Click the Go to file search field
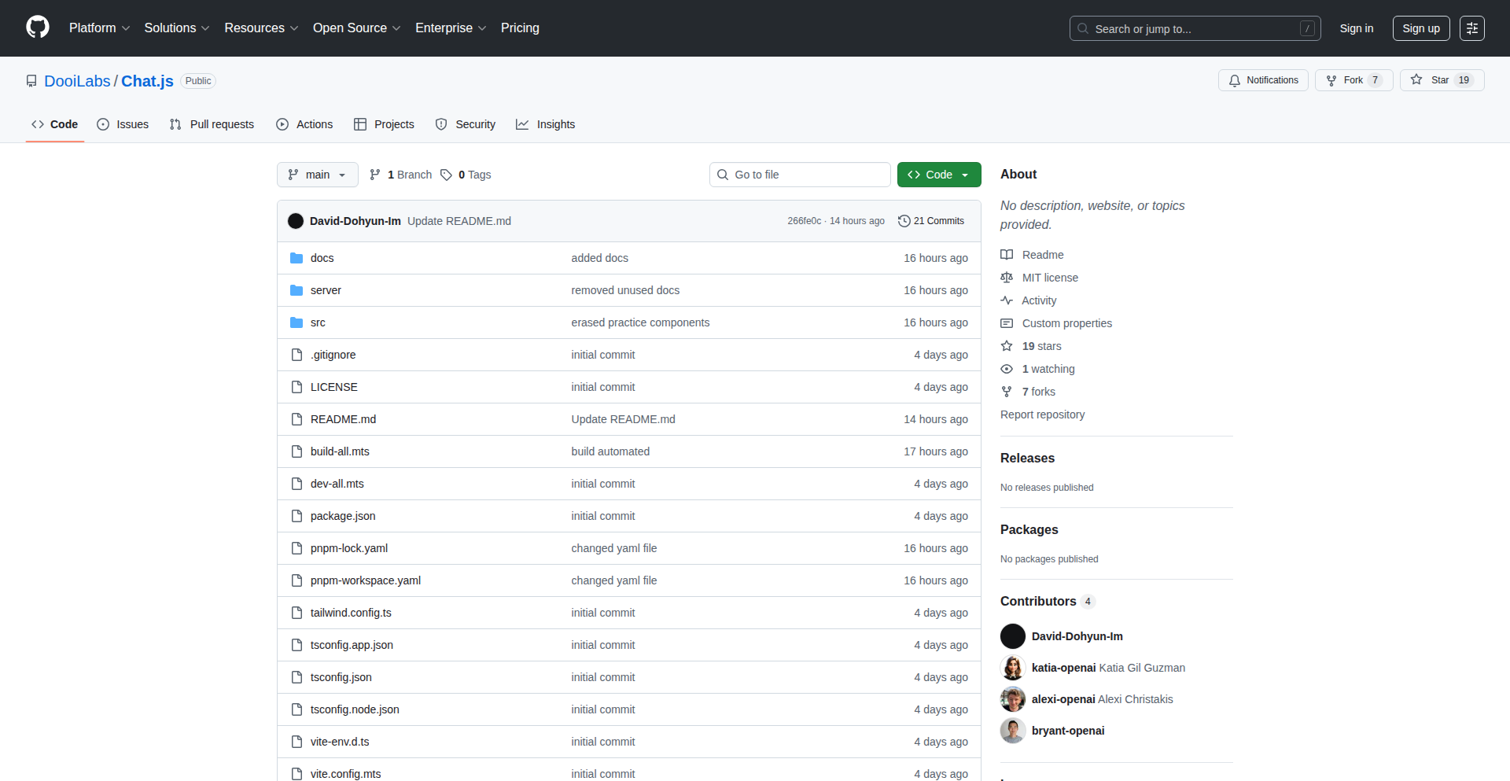This screenshot has height=781, width=1510. click(800, 175)
